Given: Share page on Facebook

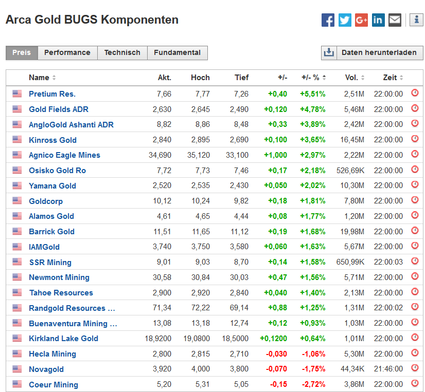Looking at the screenshot, I should [x=328, y=20].
